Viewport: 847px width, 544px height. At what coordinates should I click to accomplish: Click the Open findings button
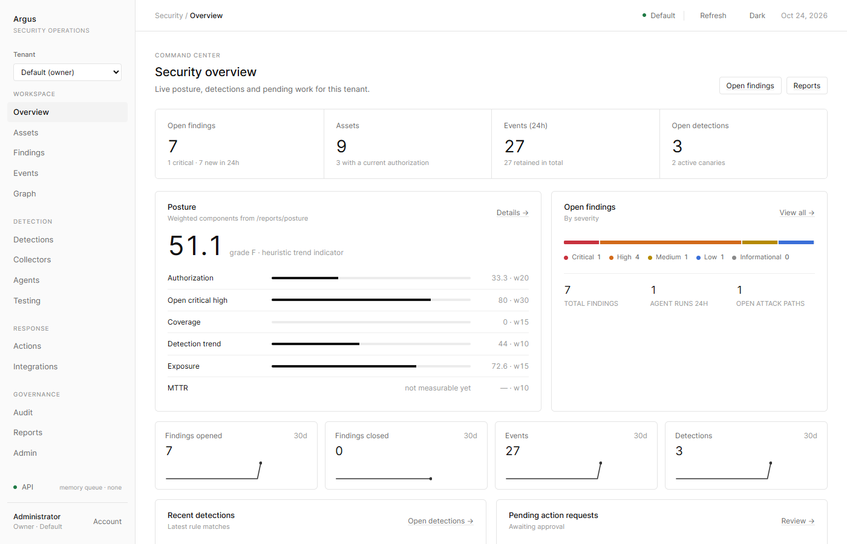click(750, 86)
